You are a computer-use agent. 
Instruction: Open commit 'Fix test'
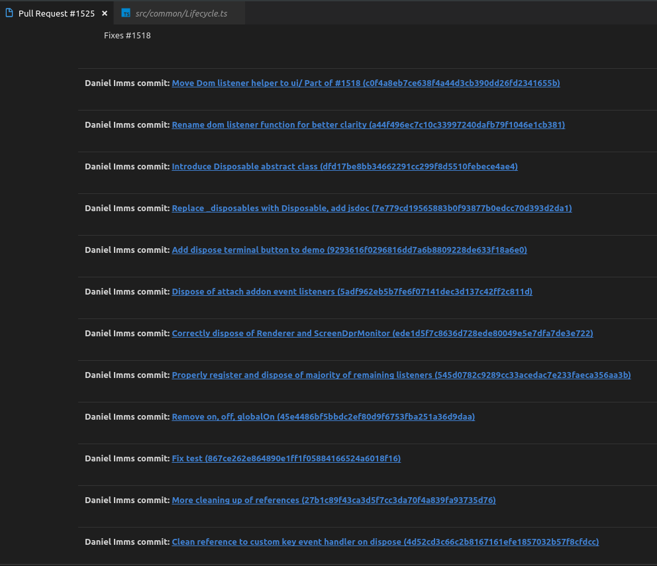286,458
